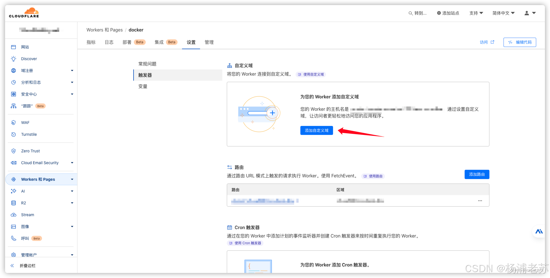Screen dimensions: 550x278
Task: Click the 分析和日志 chart icon
Action: [14, 82]
